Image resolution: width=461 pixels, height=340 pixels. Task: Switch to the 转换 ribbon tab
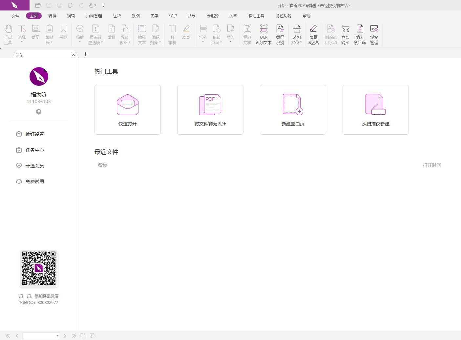click(x=52, y=15)
